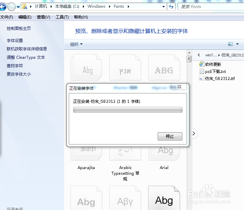This screenshot has width=244, height=210.
Task: Click 停止 to stop the font installation
Action: click(170, 136)
